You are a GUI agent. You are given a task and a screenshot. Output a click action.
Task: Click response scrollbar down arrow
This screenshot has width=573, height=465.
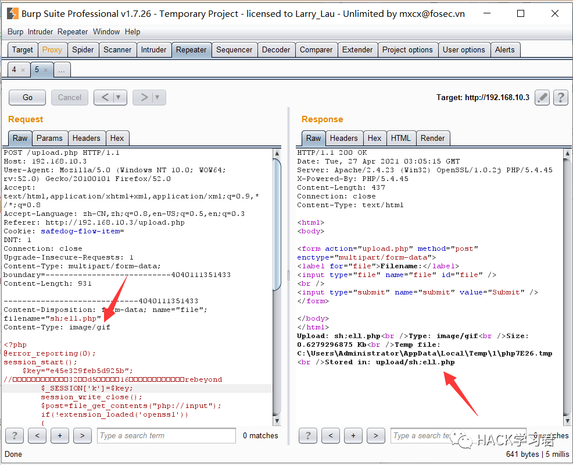567,421
